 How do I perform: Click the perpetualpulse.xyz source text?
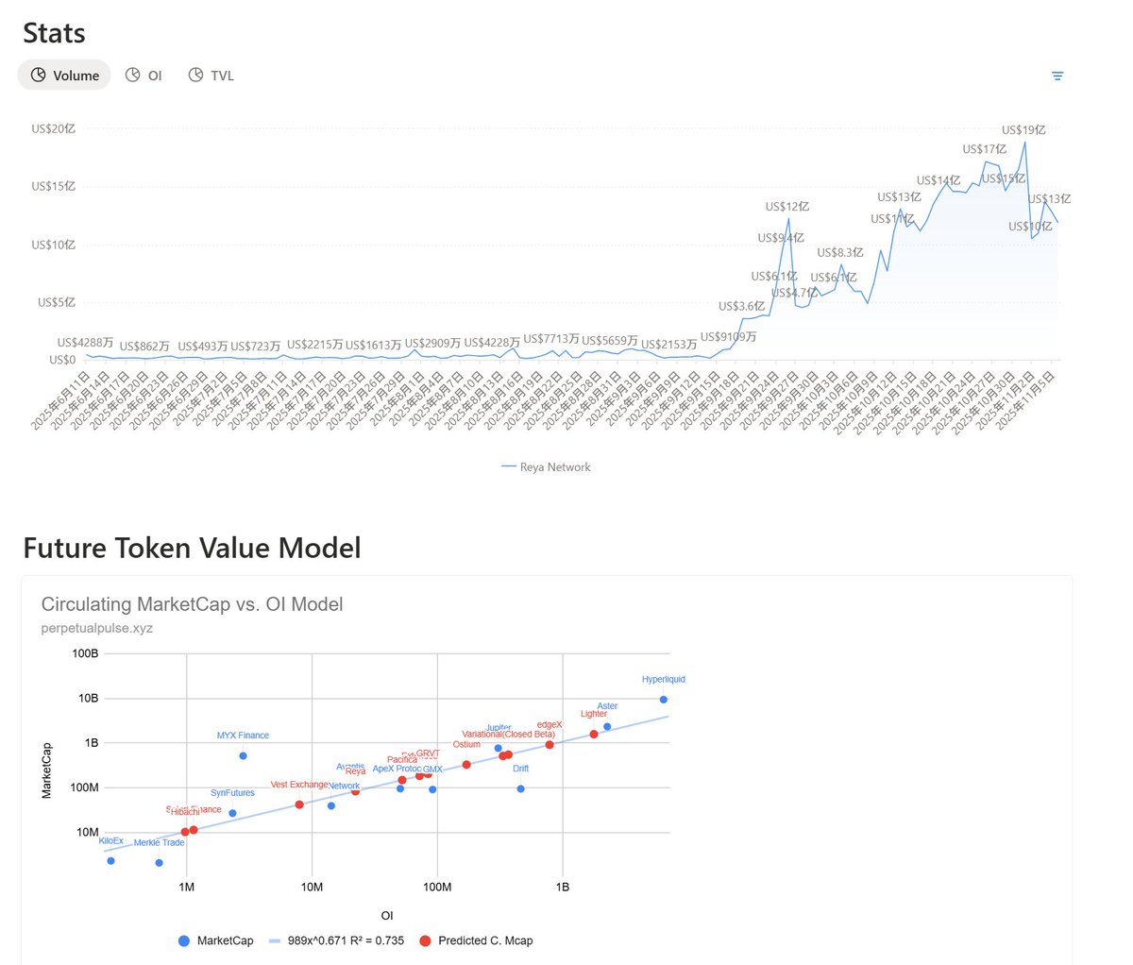(96, 628)
